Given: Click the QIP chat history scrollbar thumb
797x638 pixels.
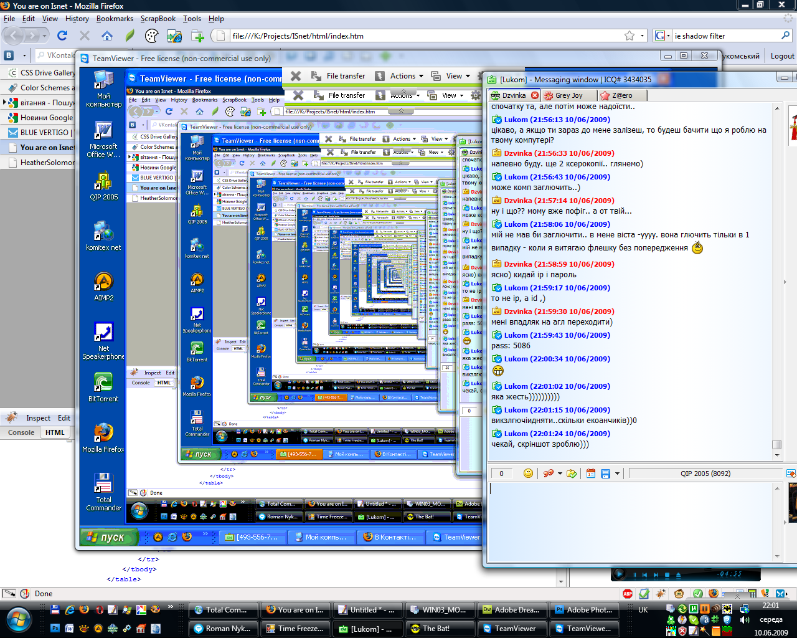Looking at the screenshot, I should point(776,444).
